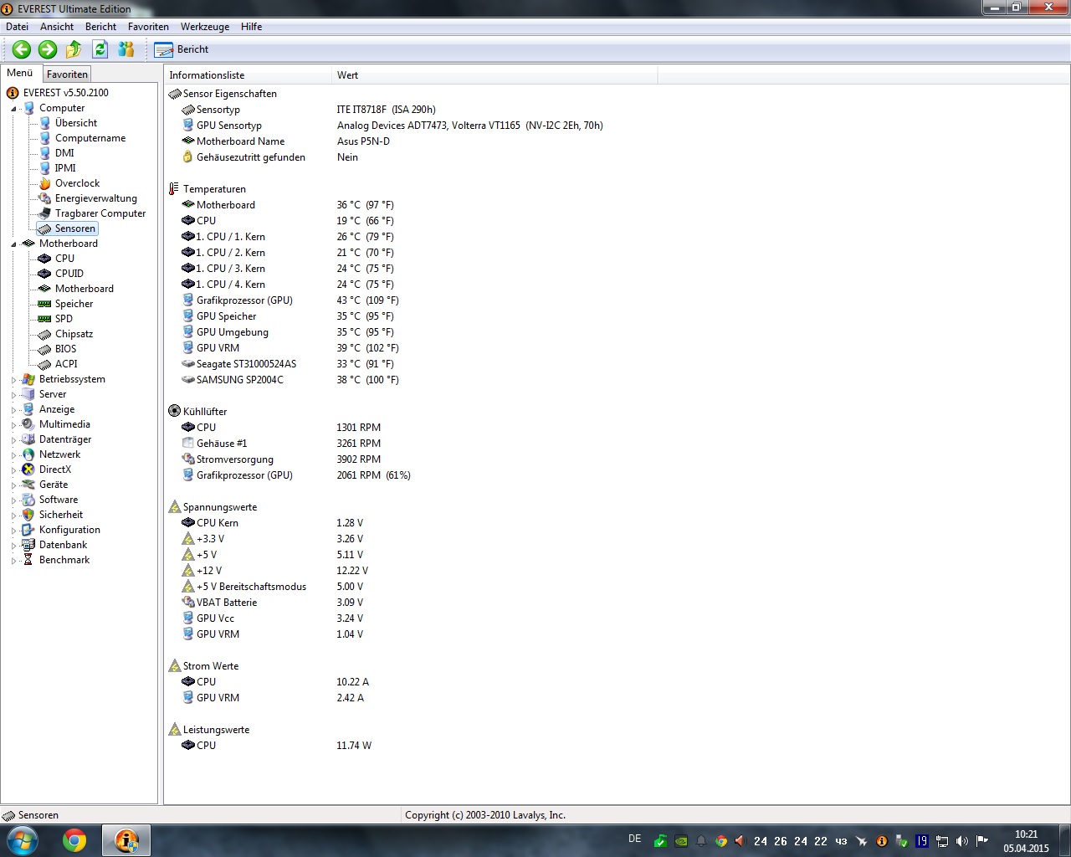1071x857 pixels.
Task: Open the Ansicht menu
Action: click(57, 27)
